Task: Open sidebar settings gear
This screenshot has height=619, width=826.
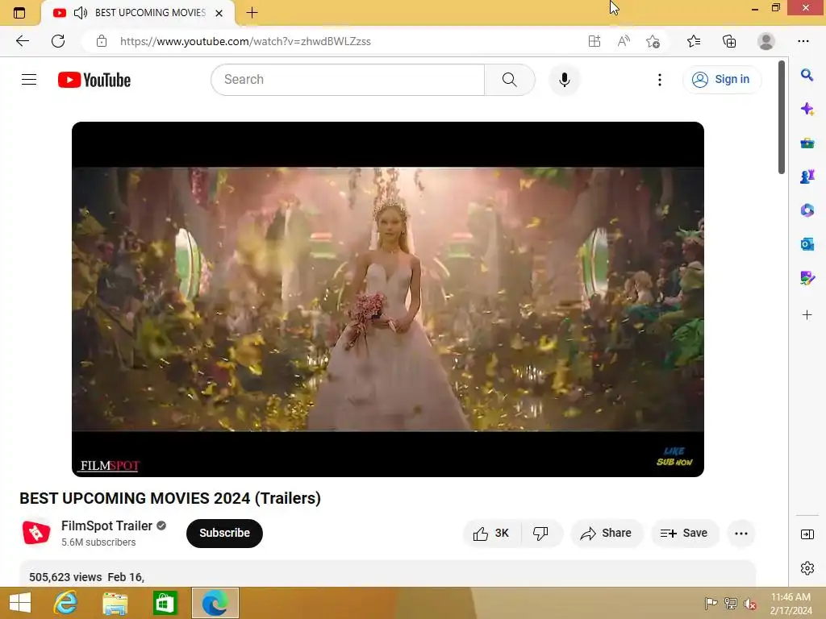Action: (807, 568)
